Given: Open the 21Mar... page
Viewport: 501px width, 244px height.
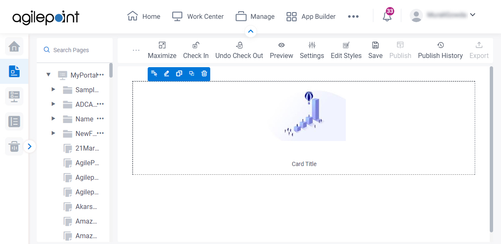Looking at the screenshot, I should (87, 148).
